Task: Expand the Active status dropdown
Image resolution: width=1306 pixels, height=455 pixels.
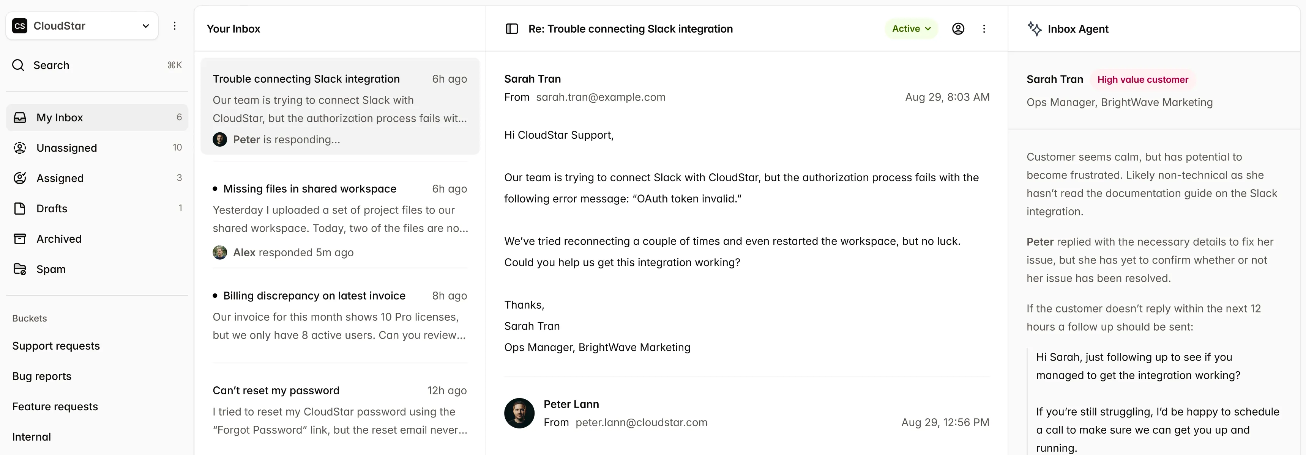Action: 911,29
